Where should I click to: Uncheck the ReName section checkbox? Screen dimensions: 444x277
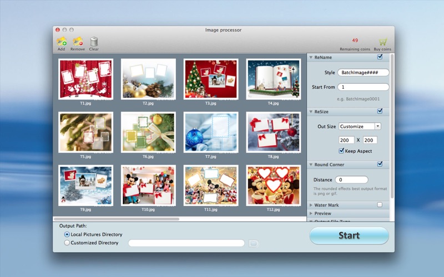coord(380,57)
